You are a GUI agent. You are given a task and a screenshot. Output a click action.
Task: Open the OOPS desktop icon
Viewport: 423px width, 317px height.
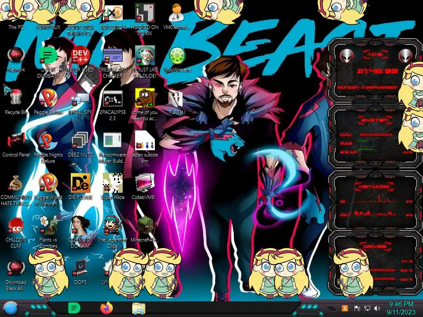tap(81, 268)
